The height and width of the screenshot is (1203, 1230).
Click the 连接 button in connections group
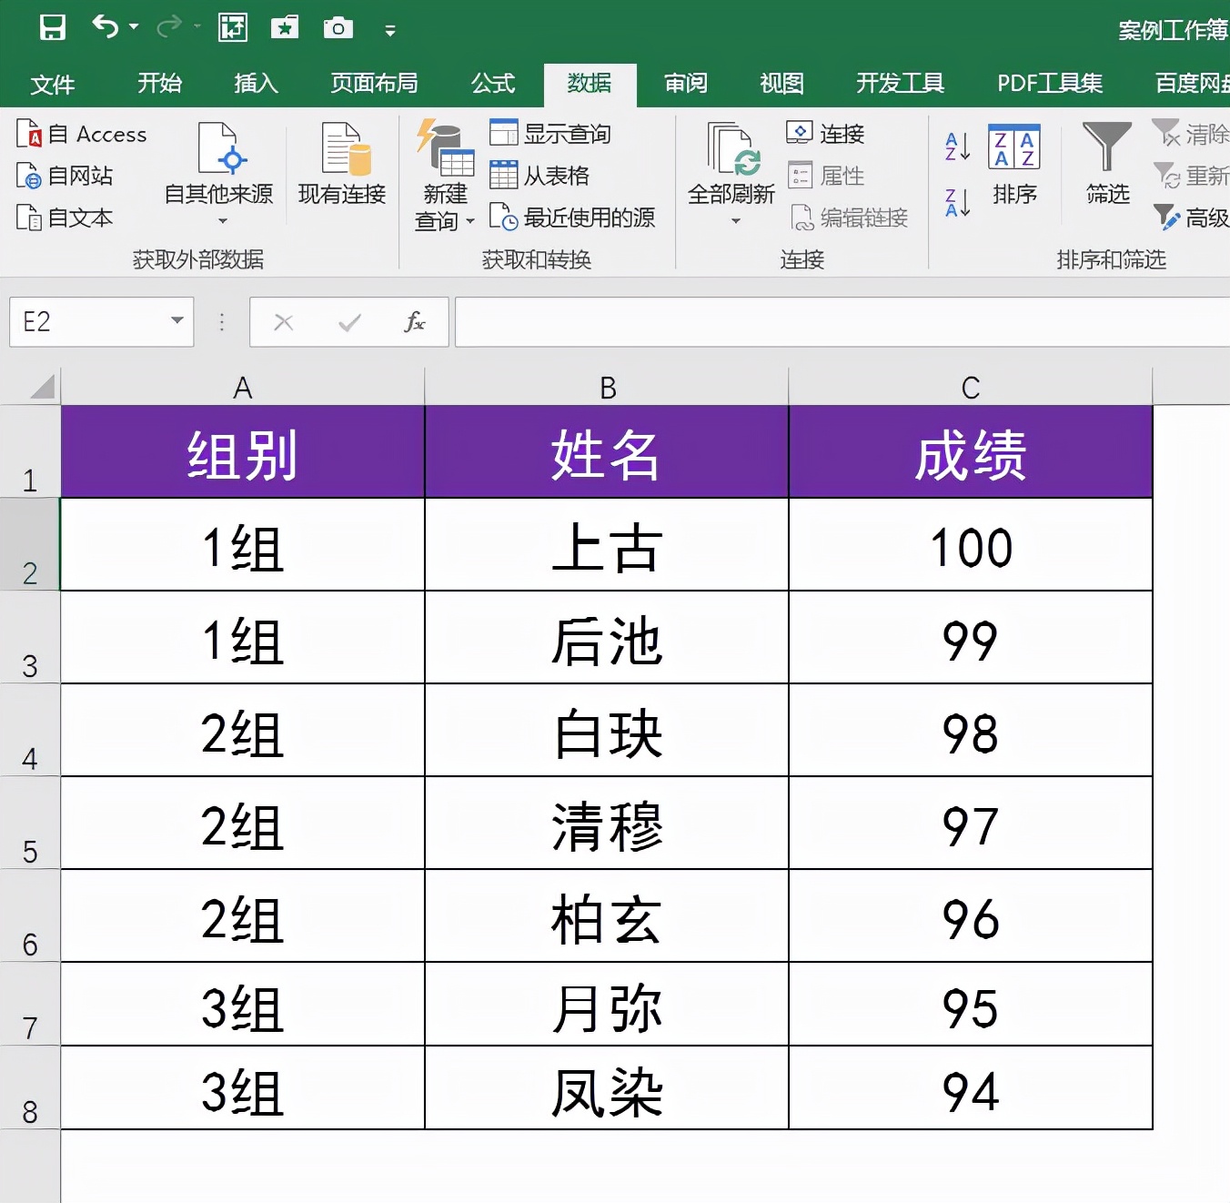[825, 134]
